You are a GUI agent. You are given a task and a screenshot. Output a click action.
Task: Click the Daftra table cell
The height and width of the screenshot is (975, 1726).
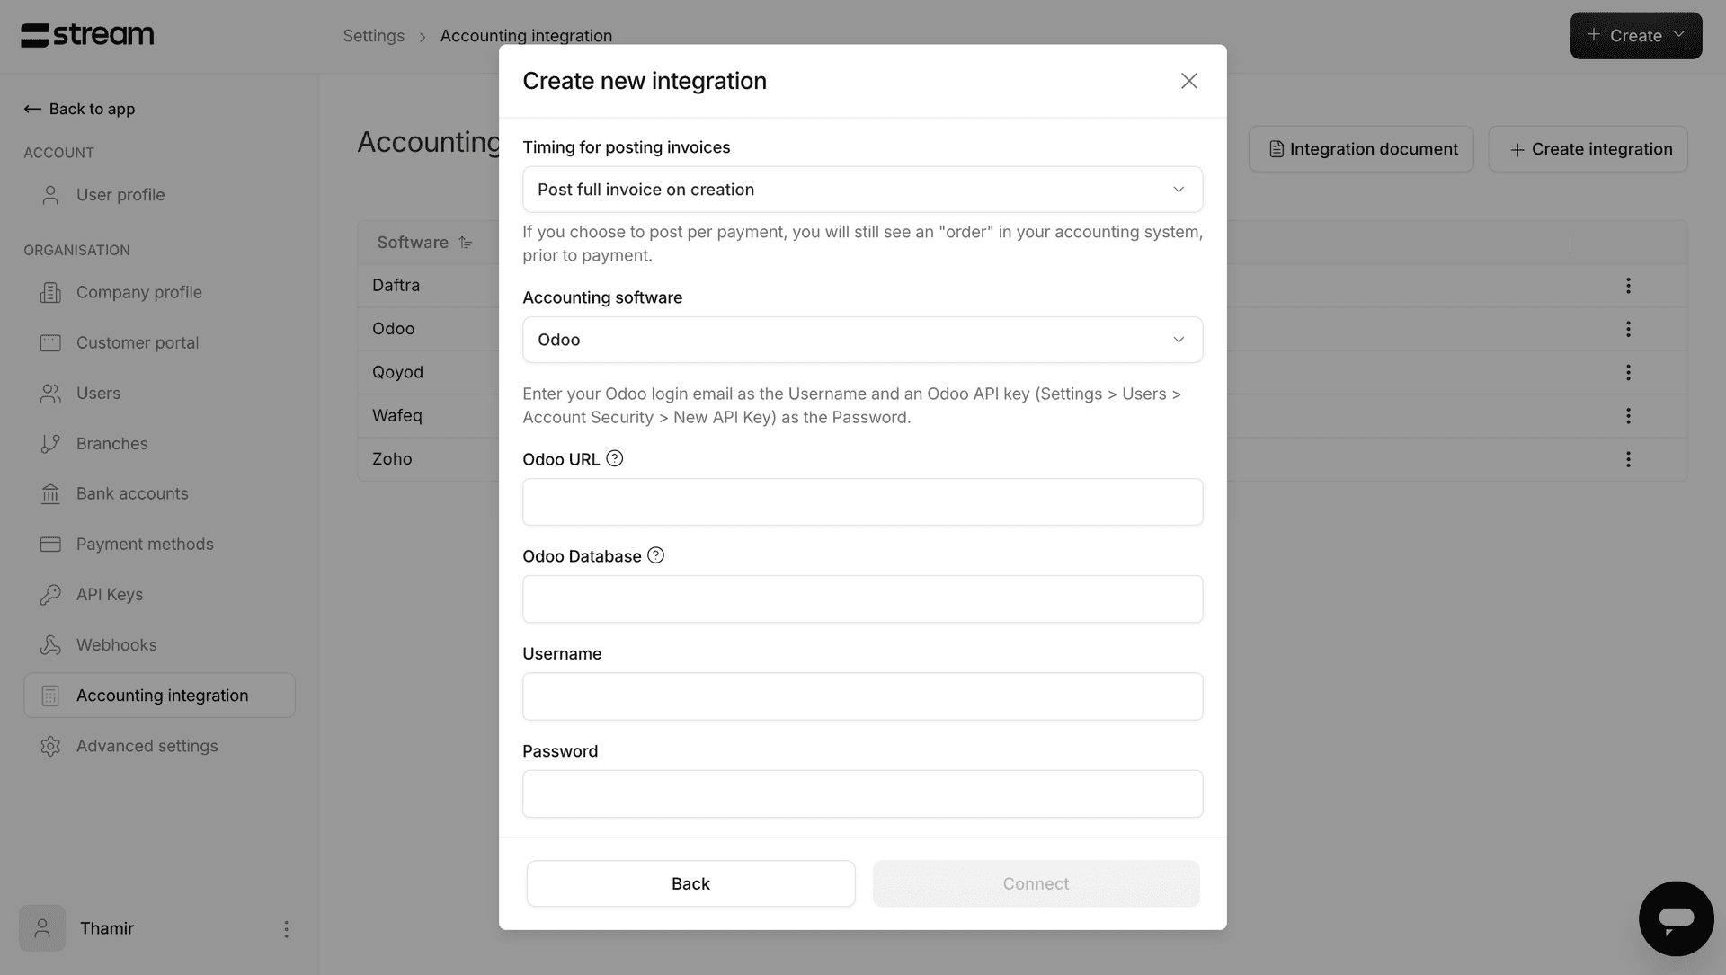tap(396, 285)
